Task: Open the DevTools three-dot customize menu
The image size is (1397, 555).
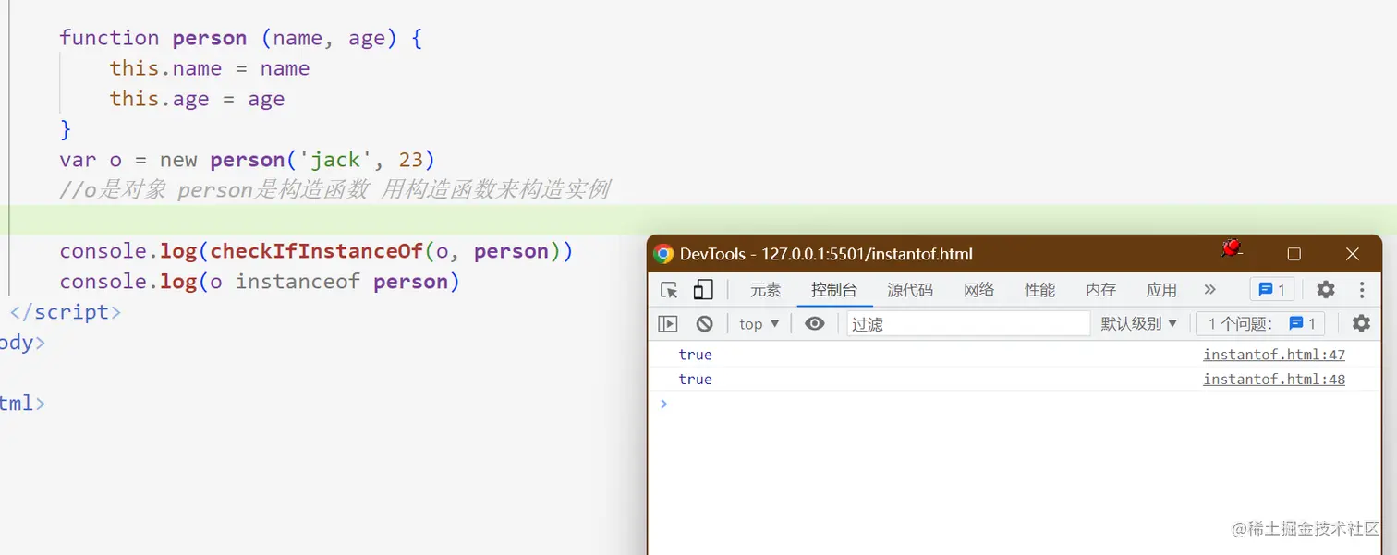Action: click(1362, 290)
